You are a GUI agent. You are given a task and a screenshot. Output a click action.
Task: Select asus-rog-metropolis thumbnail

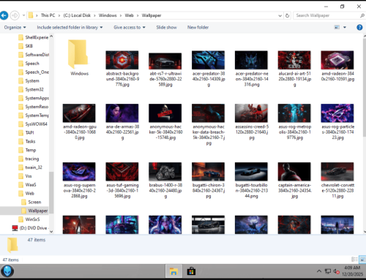point(294,113)
